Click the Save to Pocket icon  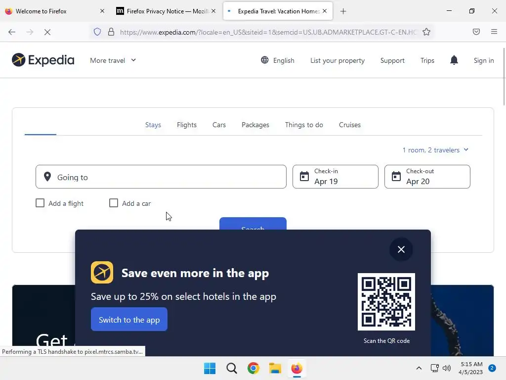pos(476,32)
